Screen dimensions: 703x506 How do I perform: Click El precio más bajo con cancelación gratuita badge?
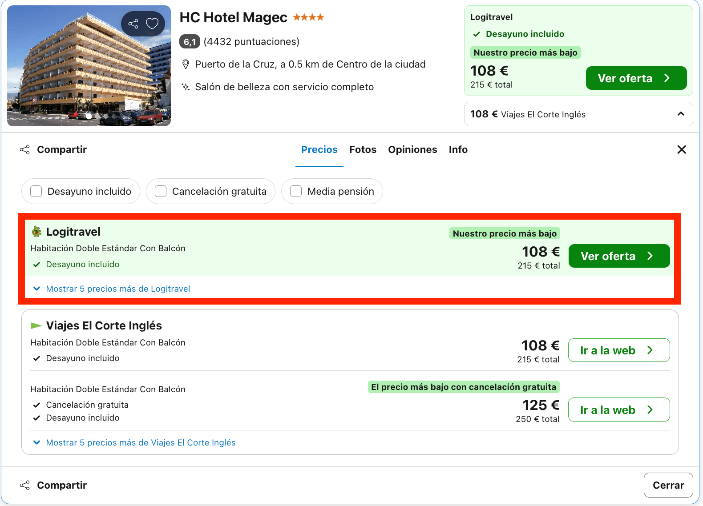464,387
